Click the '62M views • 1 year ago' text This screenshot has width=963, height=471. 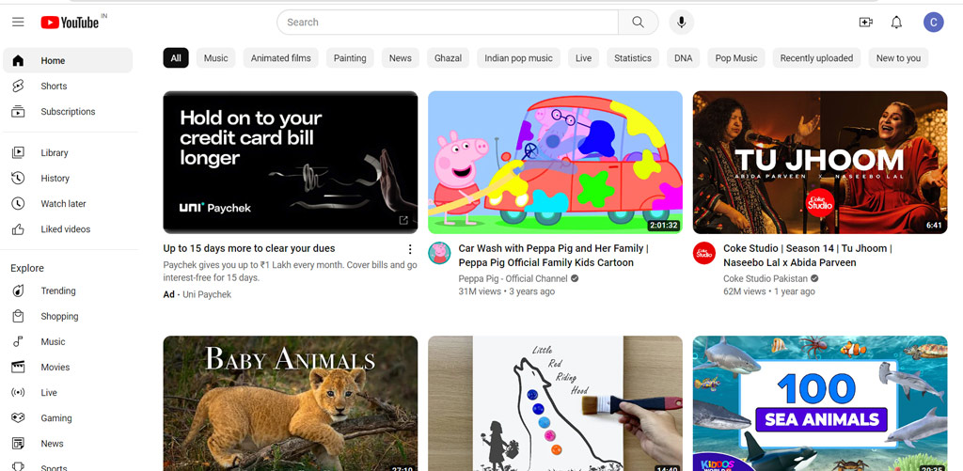[x=769, y=291]
